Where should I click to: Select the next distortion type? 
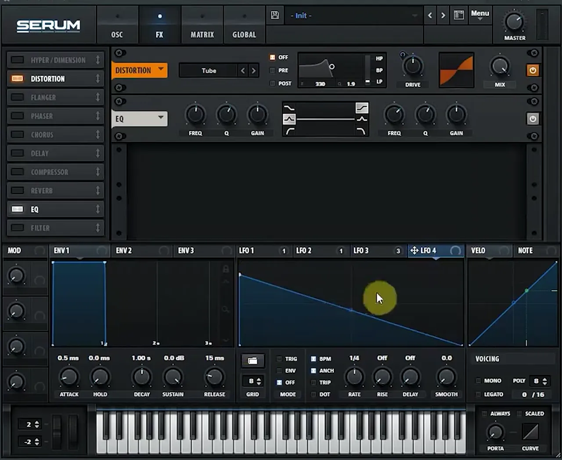point(253,70)
